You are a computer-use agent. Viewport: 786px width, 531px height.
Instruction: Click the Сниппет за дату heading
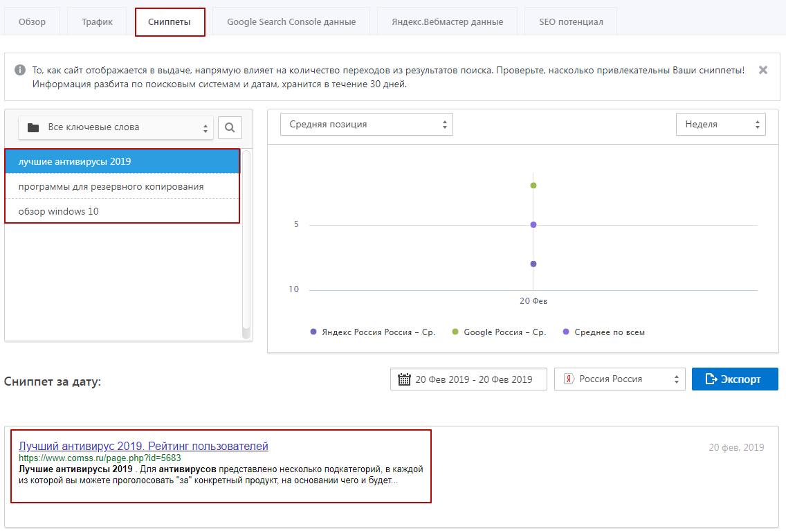pos(53,381)
